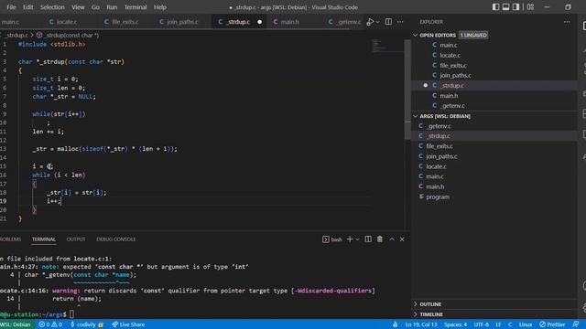Open the new terminal launch profile dropdown

pos(357,239)
